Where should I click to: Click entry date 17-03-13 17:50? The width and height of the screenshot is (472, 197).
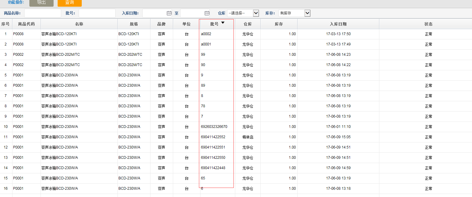tap(338, 34)
